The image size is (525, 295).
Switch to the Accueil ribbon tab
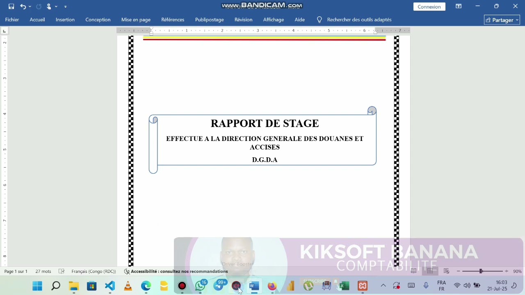tap(37, 20)
